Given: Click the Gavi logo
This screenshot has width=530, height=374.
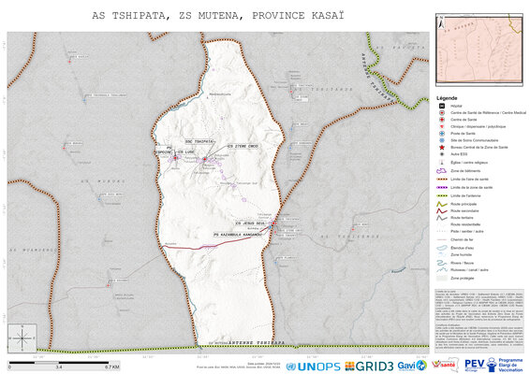Looking at the screenshot, I should click(412, 366).
